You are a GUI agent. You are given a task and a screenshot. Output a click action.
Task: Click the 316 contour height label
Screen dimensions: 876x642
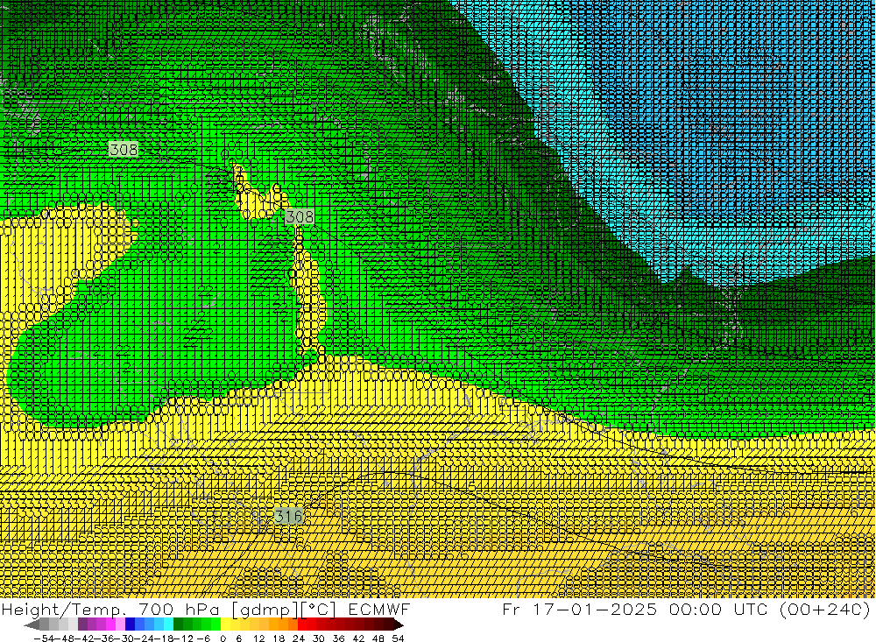(x=288, y=515)
